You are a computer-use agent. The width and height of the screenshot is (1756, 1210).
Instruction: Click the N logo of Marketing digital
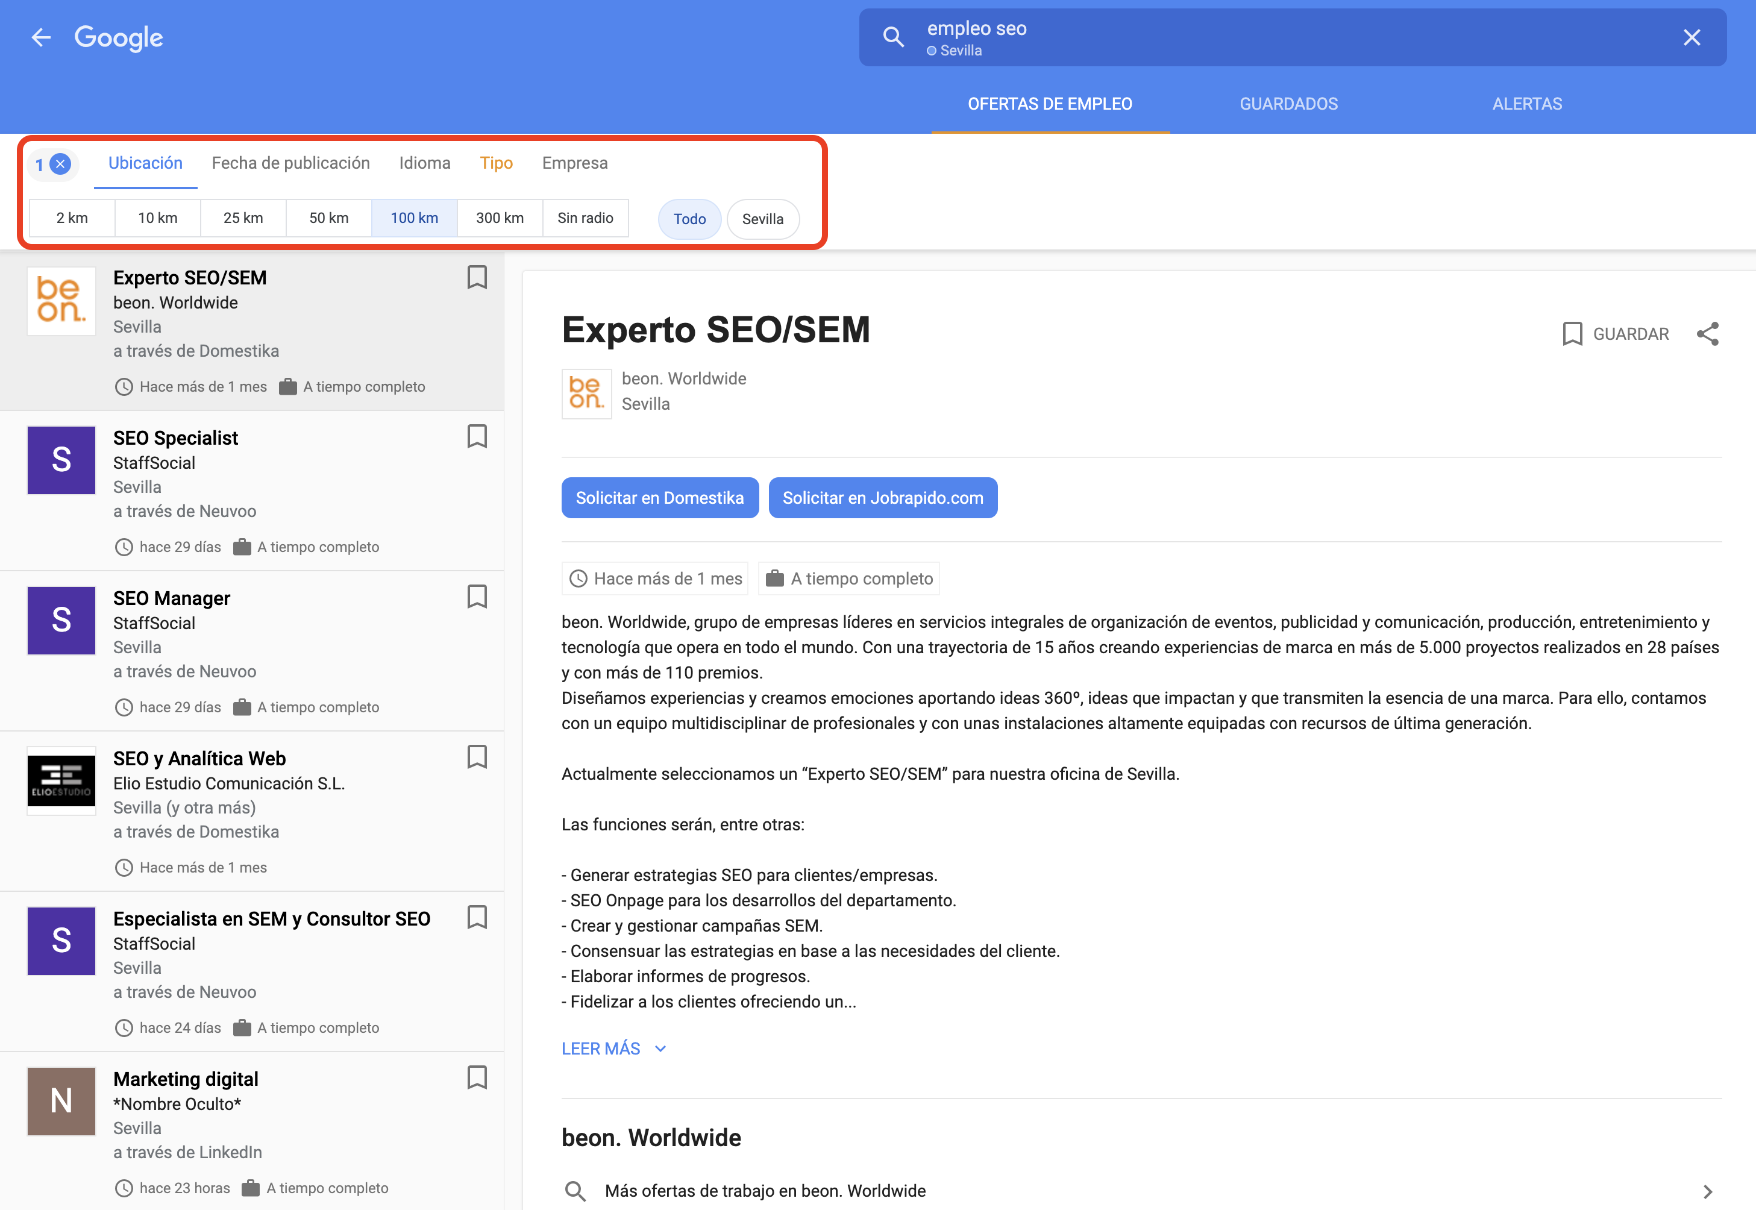tap(61, 1101)
